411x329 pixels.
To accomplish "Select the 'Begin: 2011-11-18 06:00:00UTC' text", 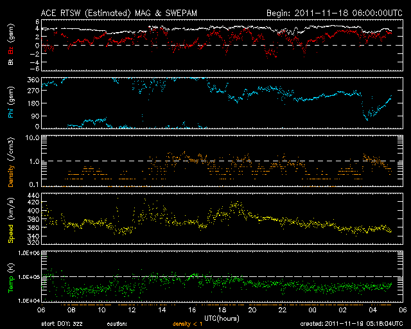I will coord(335,13).
